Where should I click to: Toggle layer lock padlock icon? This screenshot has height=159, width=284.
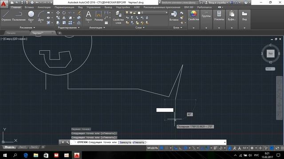coord(134,13)
